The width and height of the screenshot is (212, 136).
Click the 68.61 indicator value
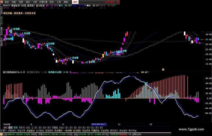144,72
